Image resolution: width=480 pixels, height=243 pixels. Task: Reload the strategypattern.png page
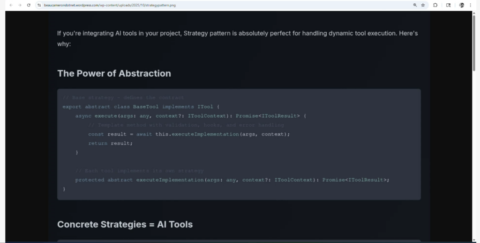pos(29,5)
